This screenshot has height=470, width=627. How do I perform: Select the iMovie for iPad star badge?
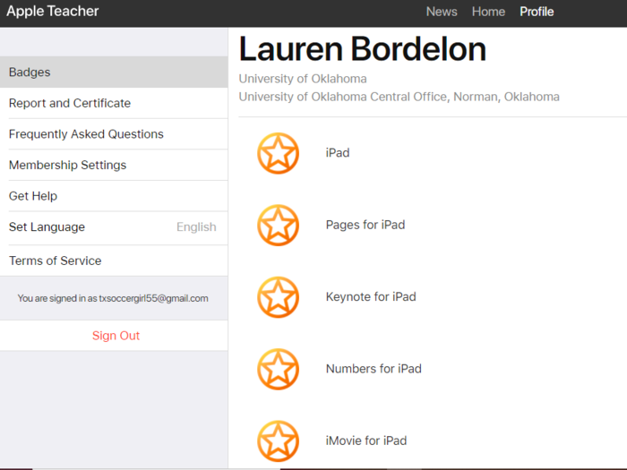coord(278,440)
